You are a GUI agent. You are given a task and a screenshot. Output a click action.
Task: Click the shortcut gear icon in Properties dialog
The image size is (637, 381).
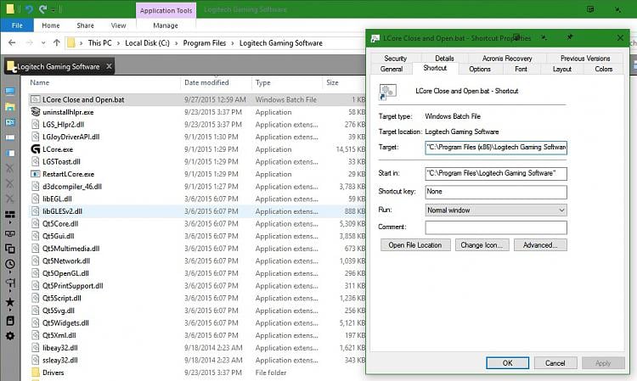coord(387,92)
